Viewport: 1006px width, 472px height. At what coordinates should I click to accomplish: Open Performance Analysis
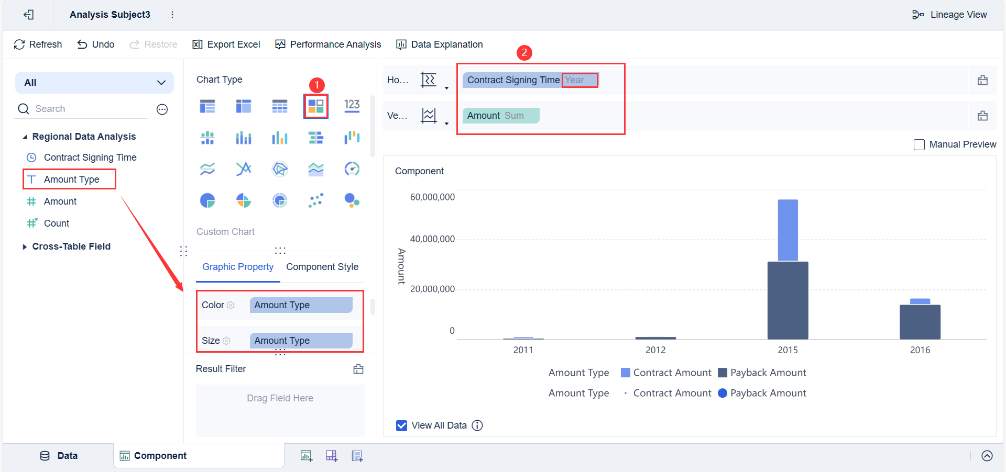pyautogui.click(x=329, y=44)
